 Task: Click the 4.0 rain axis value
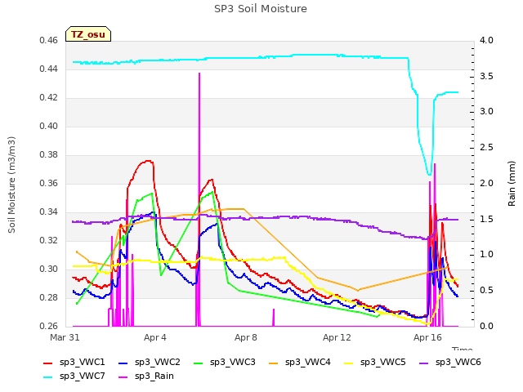486,41
